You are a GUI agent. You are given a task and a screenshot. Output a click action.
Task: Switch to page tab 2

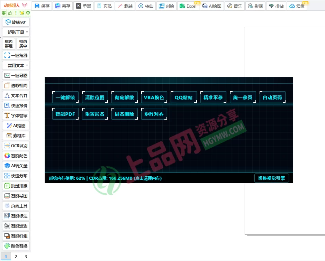[15, 257]
